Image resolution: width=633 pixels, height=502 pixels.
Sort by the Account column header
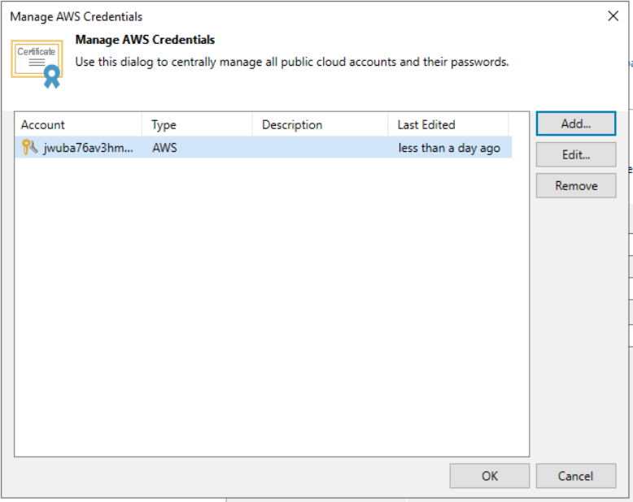tap(78, 124)
